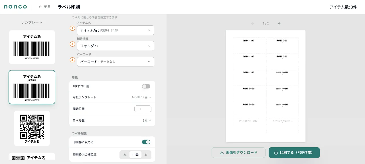Go to next preview page arrow

[279, 23]
